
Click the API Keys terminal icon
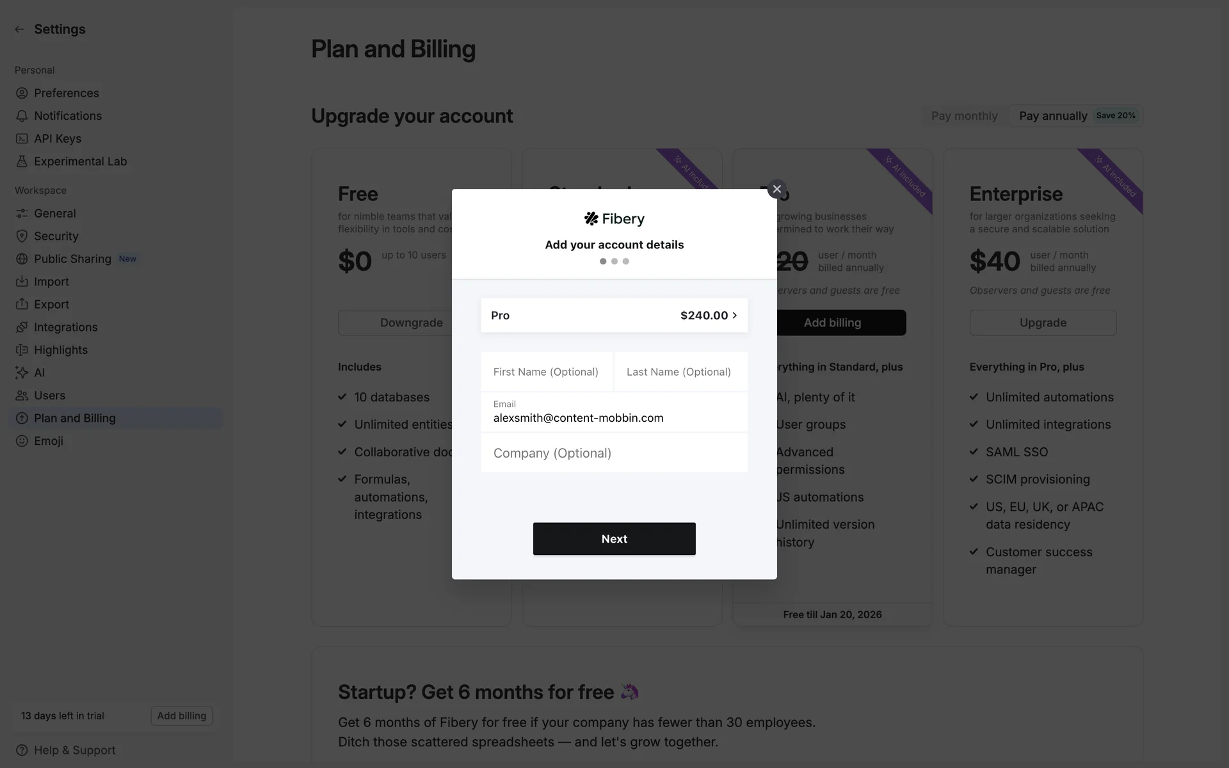click(x=22, y=139)
